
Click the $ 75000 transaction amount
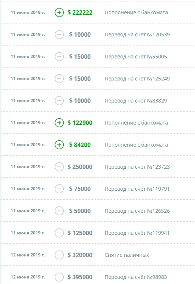[x=80, y=189]
